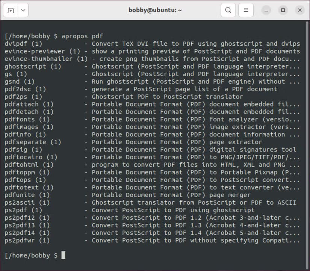
Task: Click 'show a printing preview' description
Action: coord(135,51)
